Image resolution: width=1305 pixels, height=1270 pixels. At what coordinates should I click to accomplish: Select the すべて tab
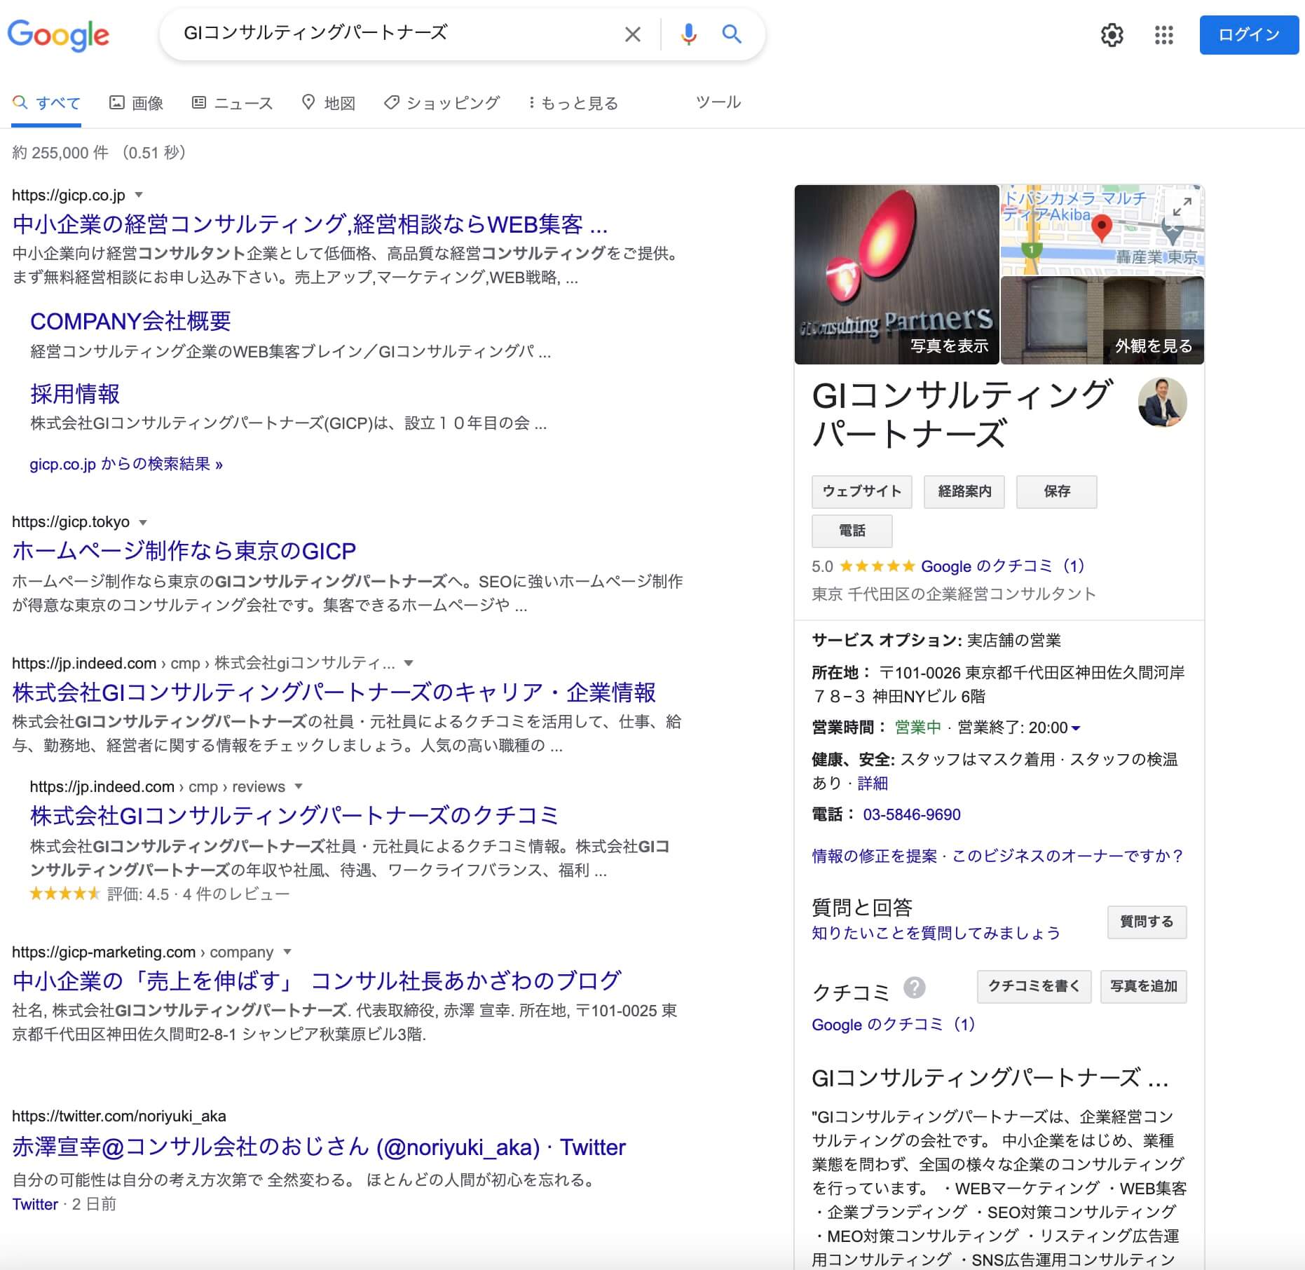point(46,103)
